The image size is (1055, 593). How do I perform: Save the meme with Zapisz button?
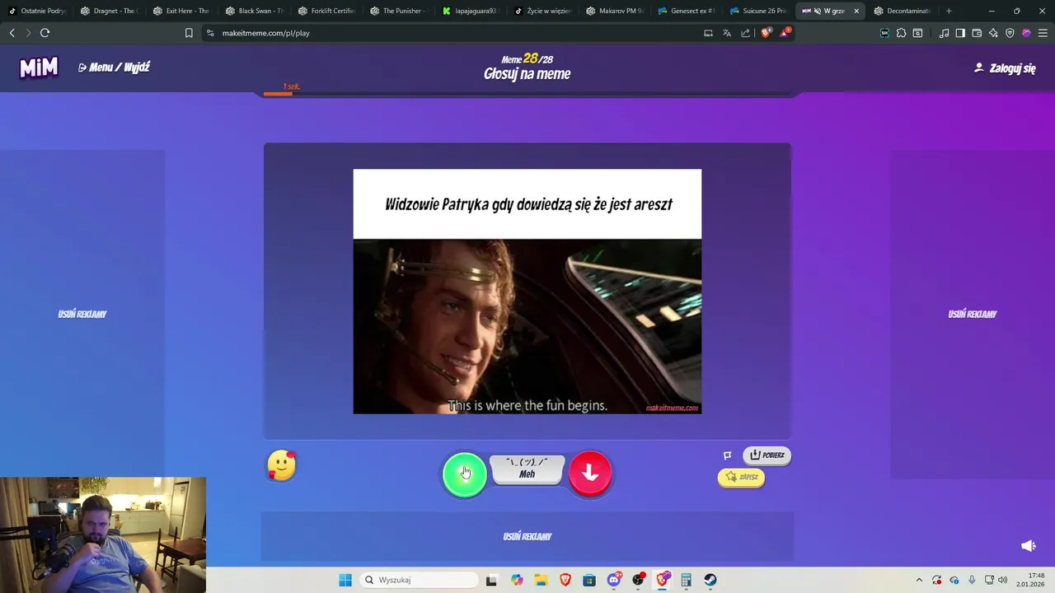741,477
